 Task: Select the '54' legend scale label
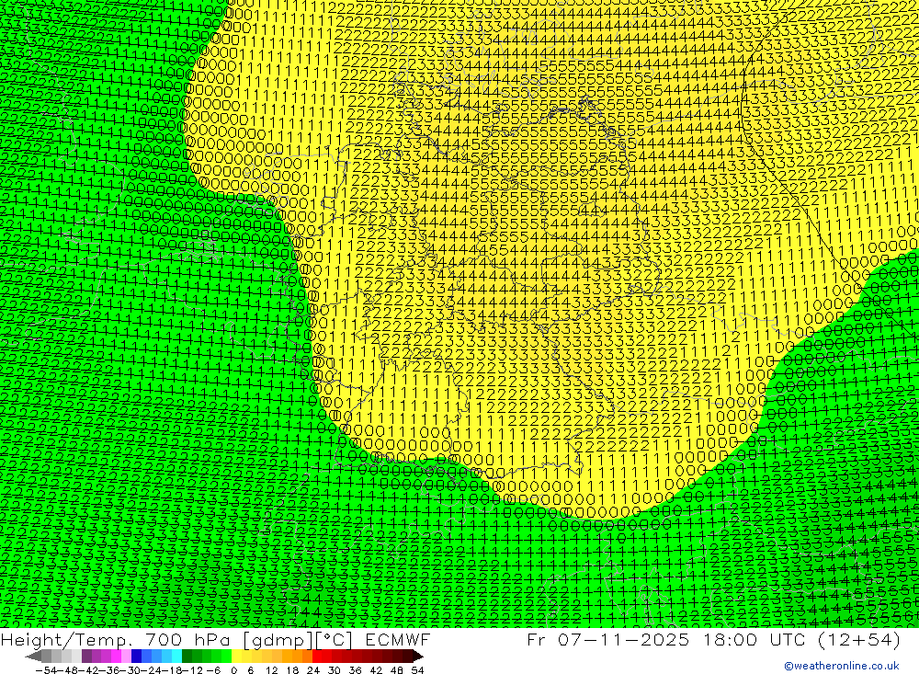(417, 670)
